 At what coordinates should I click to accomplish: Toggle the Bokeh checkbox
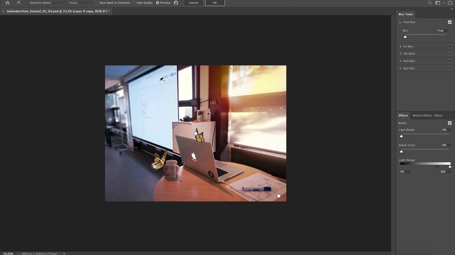[450, 123]
